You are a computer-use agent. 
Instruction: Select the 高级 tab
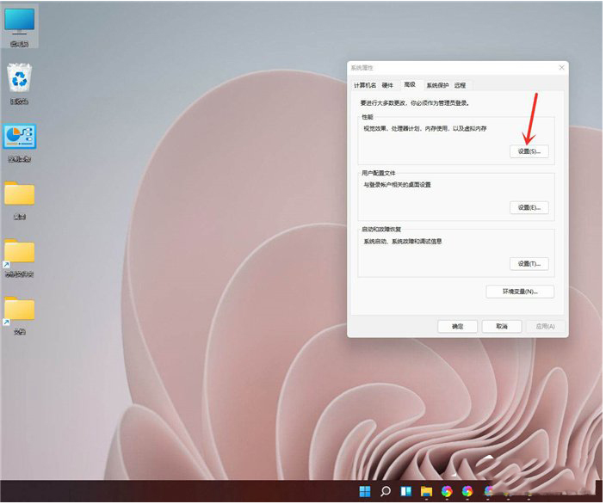pyautogui.click(x=410, y=84)
